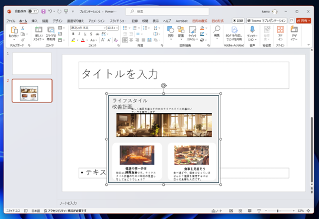Switch to Slide Sorter view icon

point(240,211)
